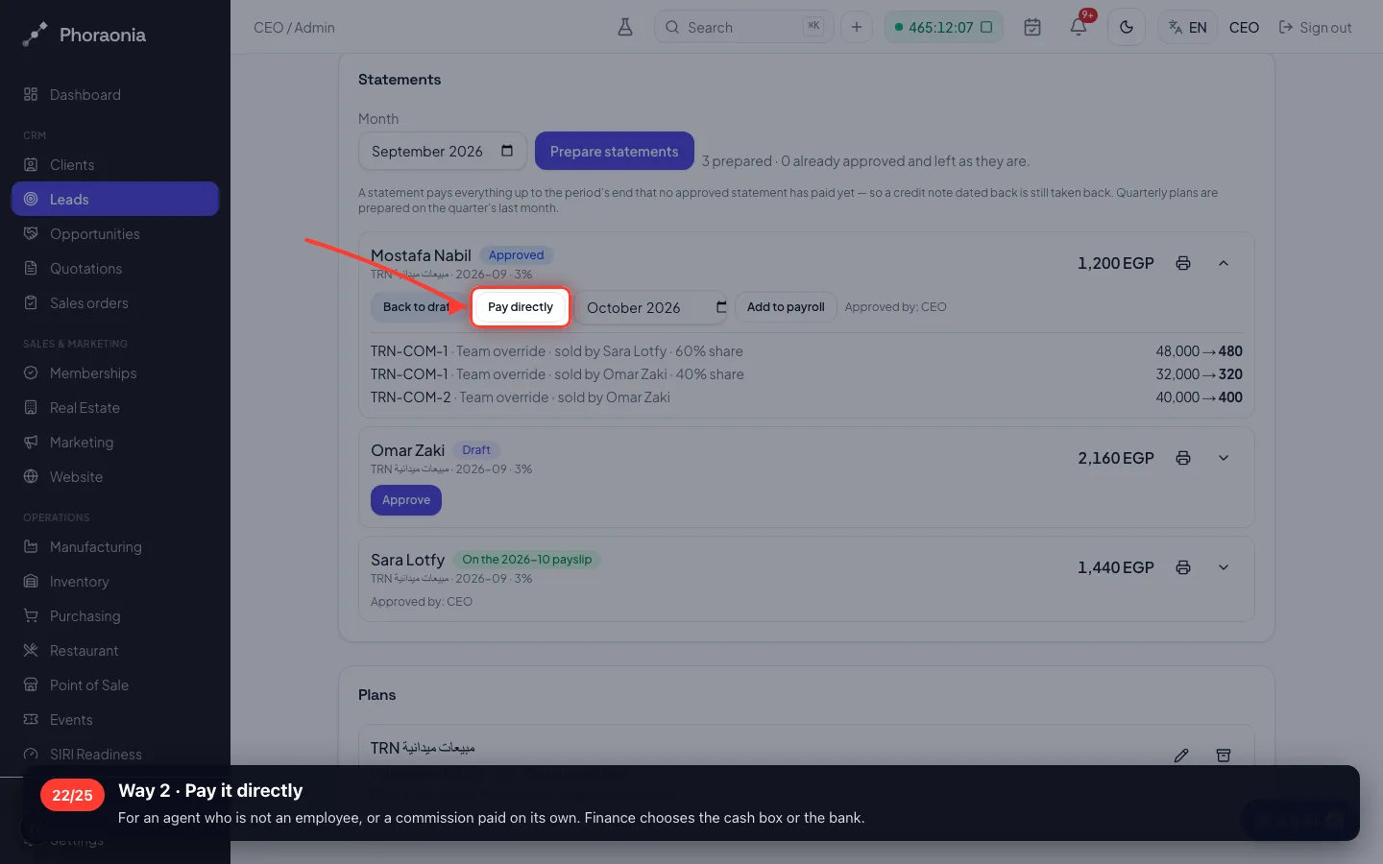Switch language using the EN button
1383x864 pixels.
1188,27
